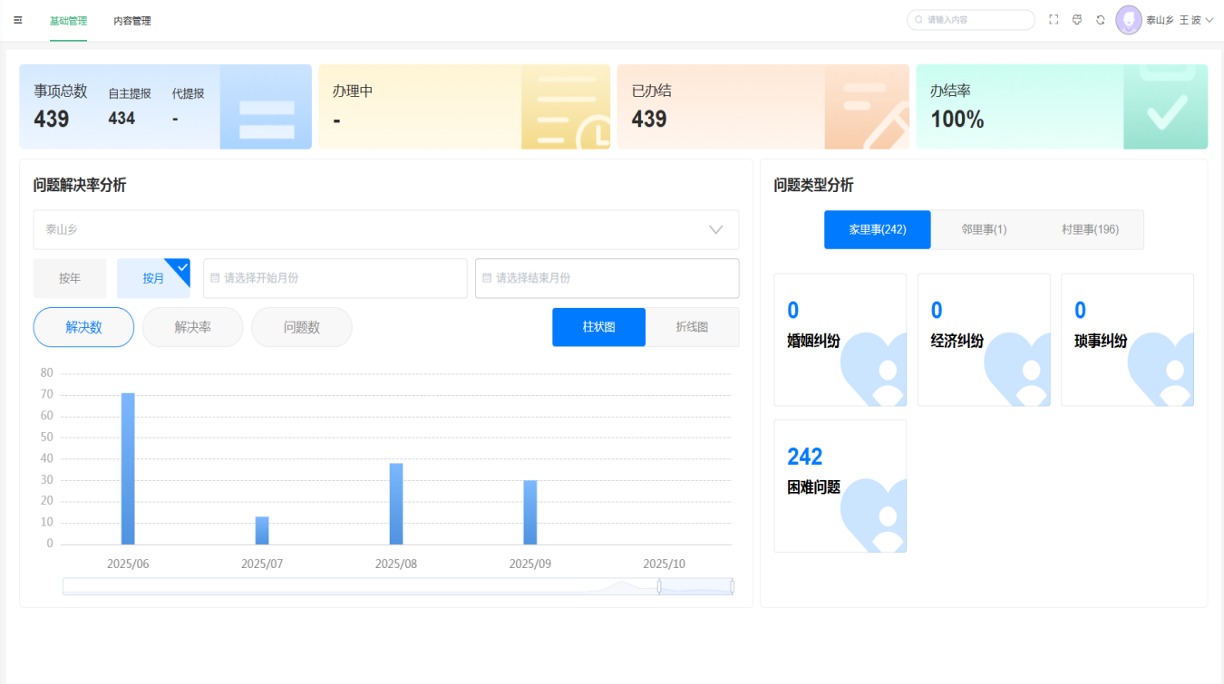Switch to 内容管理 tab
Screen dimensions: 1224x684
point(132,21)
